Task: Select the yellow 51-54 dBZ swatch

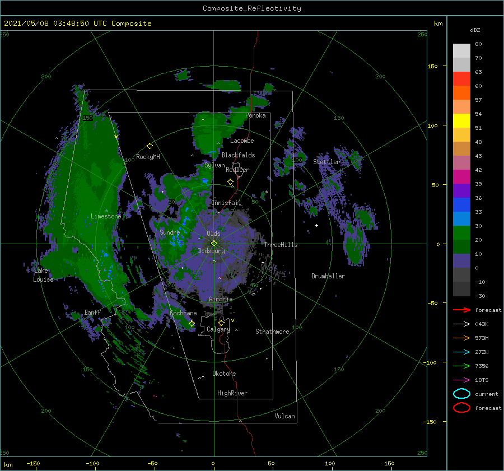Action: [461, 121]
